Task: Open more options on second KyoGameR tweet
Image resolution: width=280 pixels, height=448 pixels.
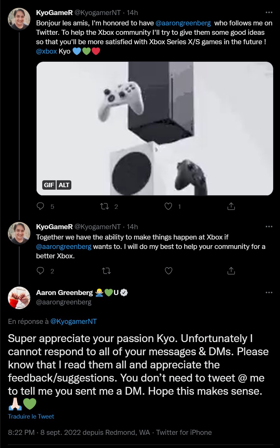Action: pyautogui.click(x=269, y=227)
